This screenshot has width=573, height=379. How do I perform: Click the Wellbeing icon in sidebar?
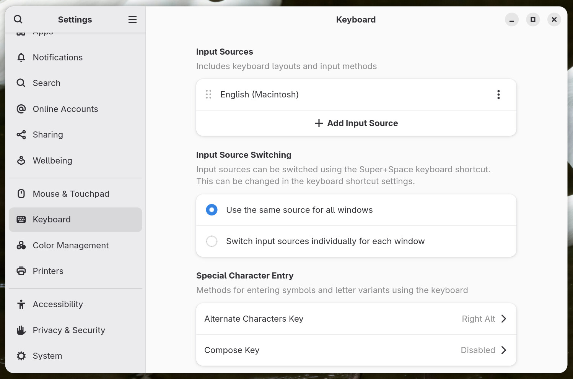[x=21, y=160]
